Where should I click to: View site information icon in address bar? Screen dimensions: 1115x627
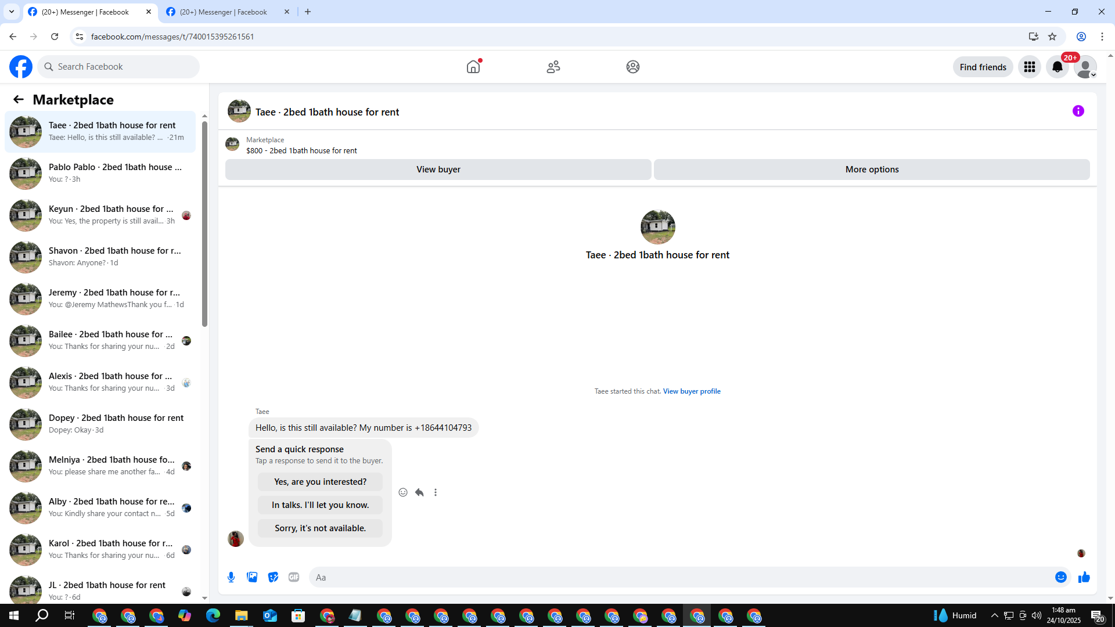pos(80,37)
